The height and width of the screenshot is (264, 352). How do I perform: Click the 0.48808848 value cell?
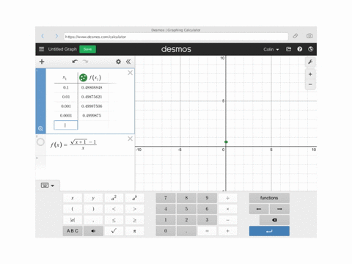(92, 87)
